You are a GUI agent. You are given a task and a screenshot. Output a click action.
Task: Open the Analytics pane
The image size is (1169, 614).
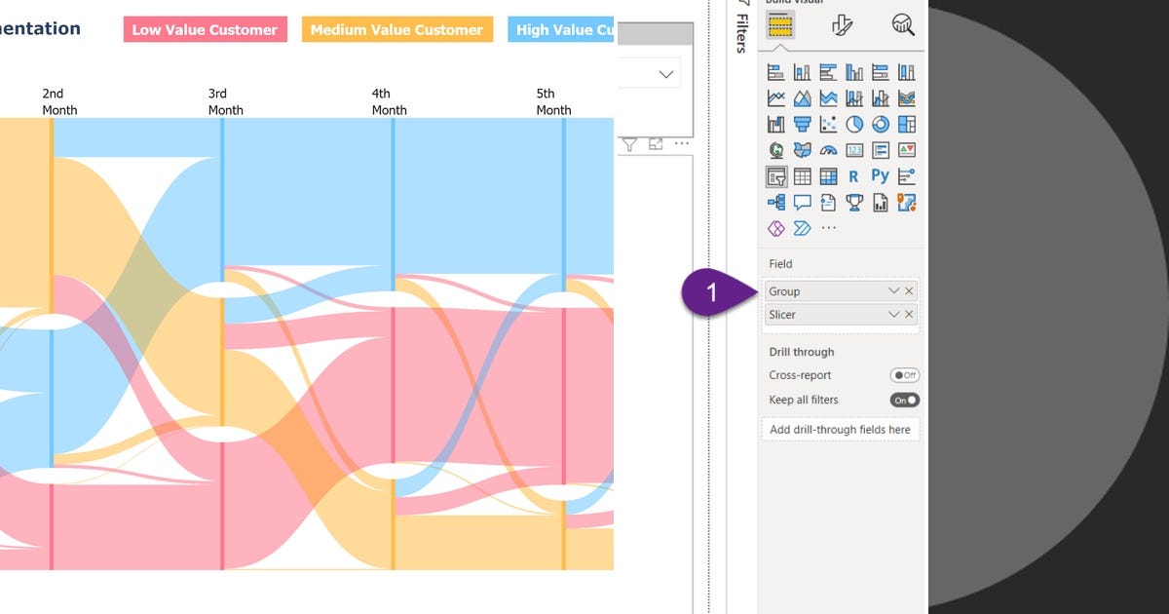coord(901,23)
